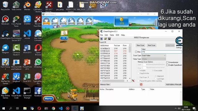Image resolution: width=198 pixels, height=111 pixels.
Task: Toggle Enable Speedhack checkbox
Action: (x=167, y=65)
